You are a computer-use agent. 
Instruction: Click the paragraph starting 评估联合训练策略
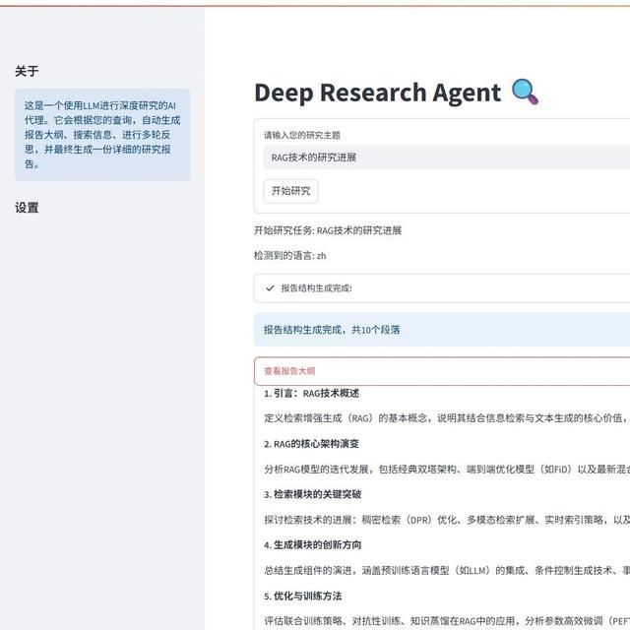(x=447, y=621)
